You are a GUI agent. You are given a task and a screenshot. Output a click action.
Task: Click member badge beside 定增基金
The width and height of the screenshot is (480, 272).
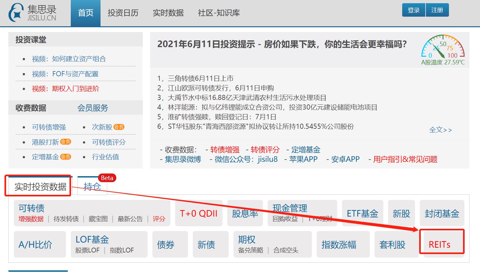(66, 157)
